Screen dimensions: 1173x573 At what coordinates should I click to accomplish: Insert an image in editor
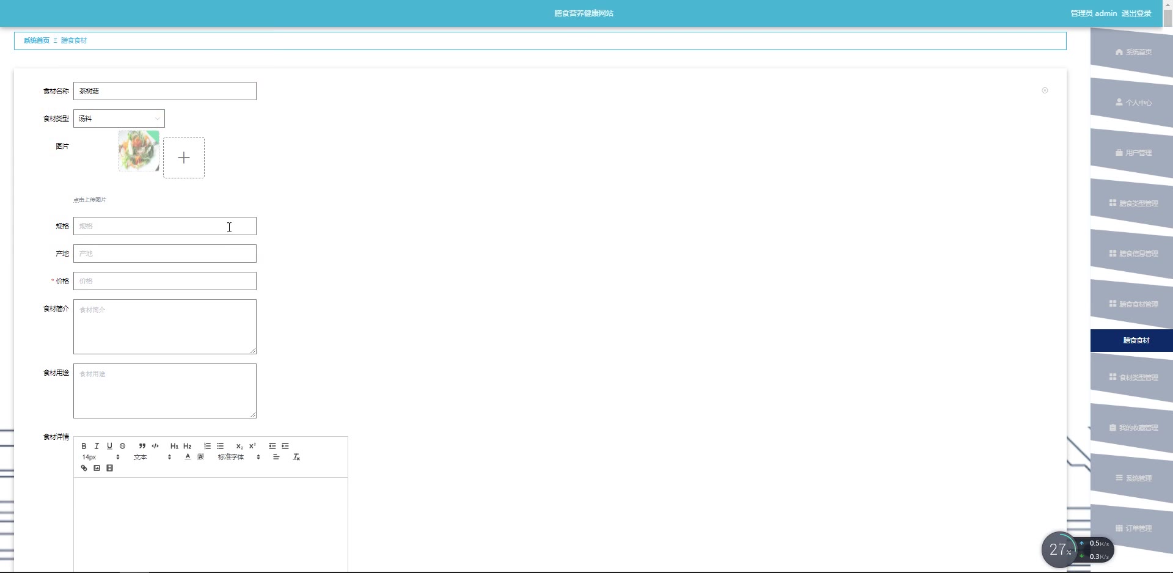pyautogui.click(x=97, y=468)
